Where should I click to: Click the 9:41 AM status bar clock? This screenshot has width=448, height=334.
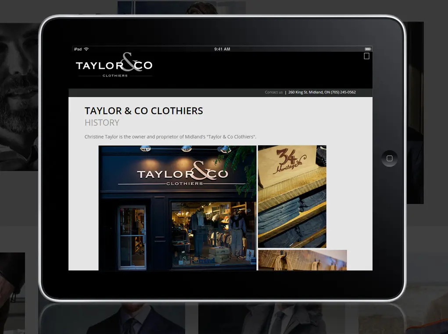222,49
